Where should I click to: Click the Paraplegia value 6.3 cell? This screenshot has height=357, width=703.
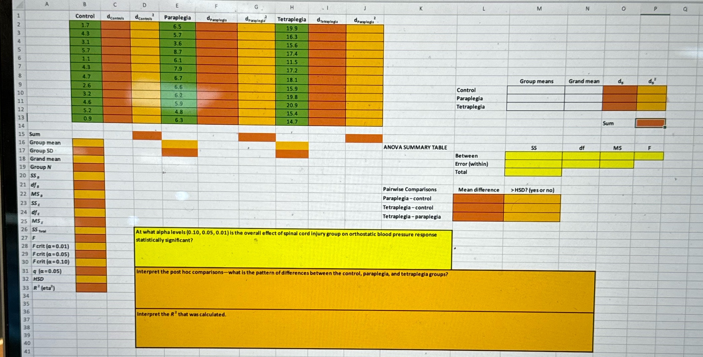pyautogui.click(x=179, y=120)
